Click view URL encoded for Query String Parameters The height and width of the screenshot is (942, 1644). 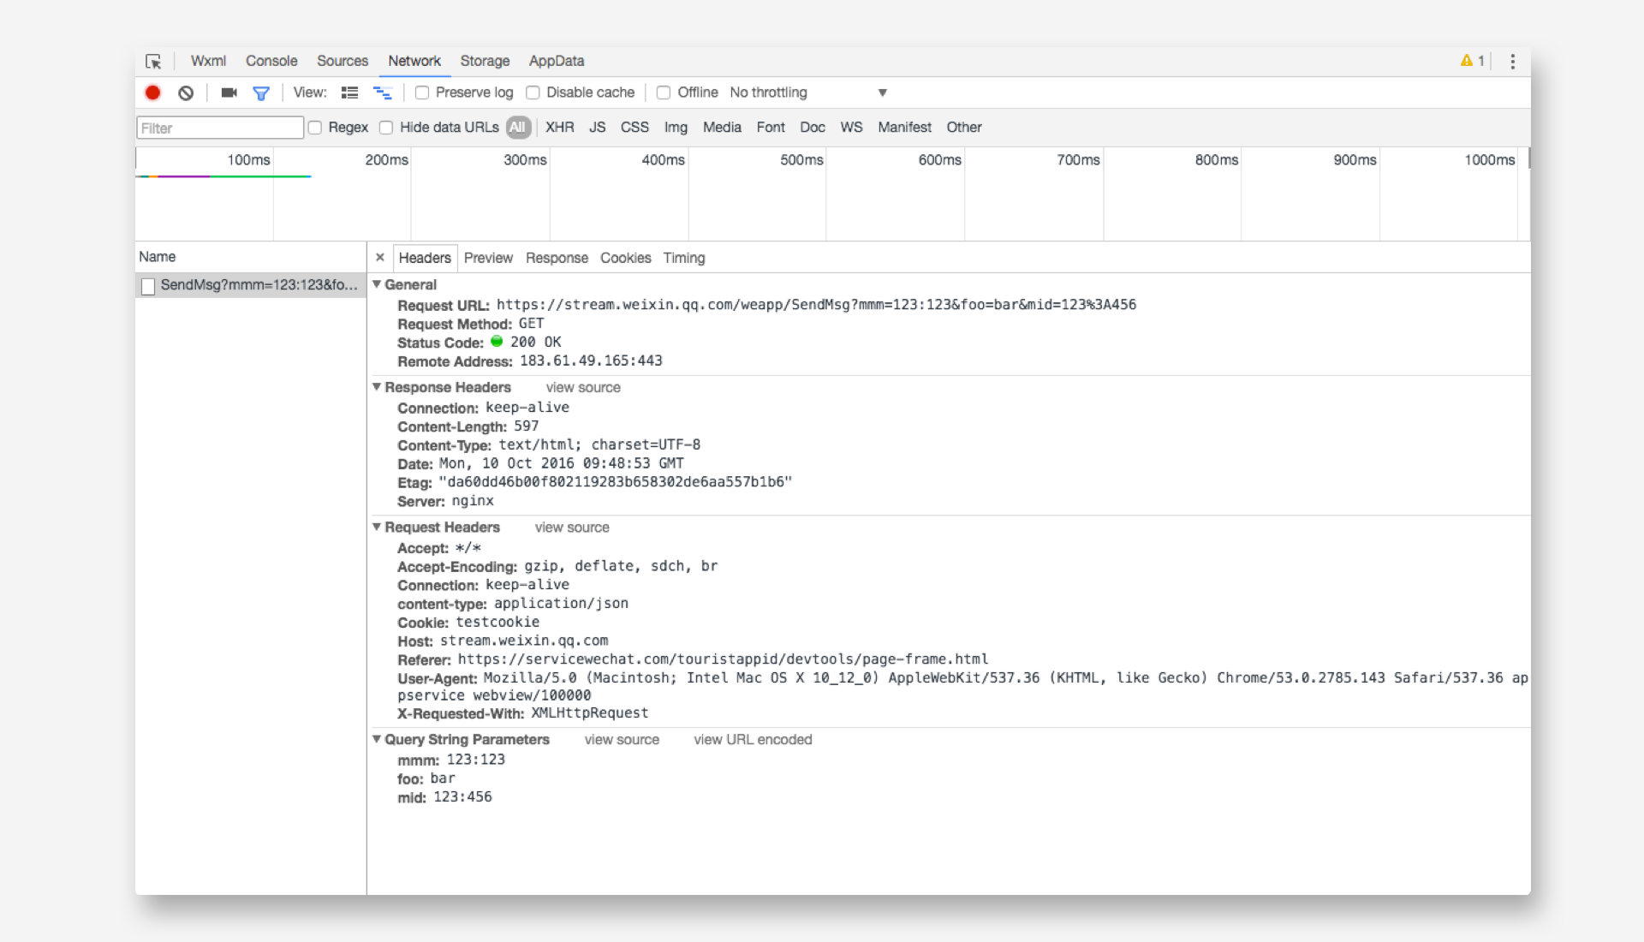[x=752, y=740]
